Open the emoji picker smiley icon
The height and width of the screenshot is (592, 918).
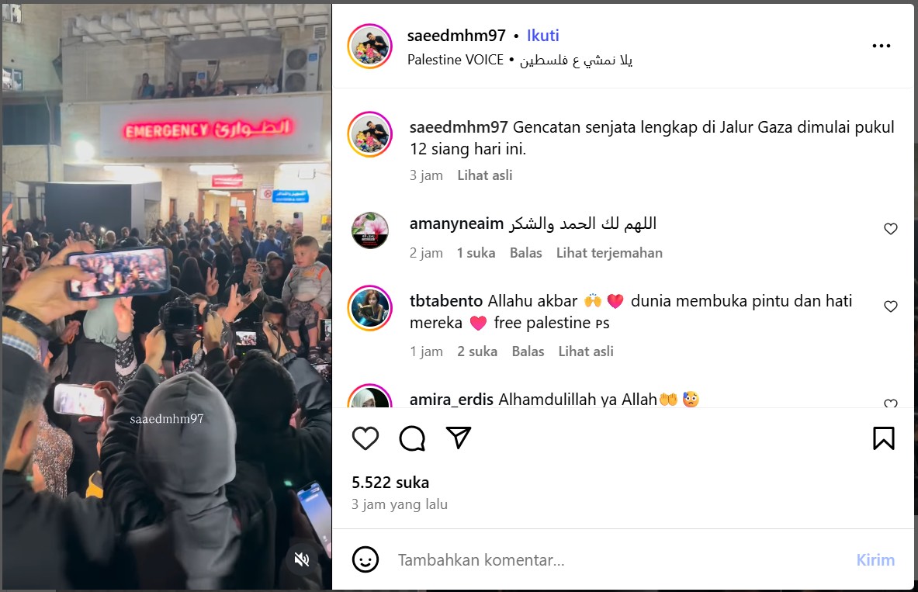(365, 559)
